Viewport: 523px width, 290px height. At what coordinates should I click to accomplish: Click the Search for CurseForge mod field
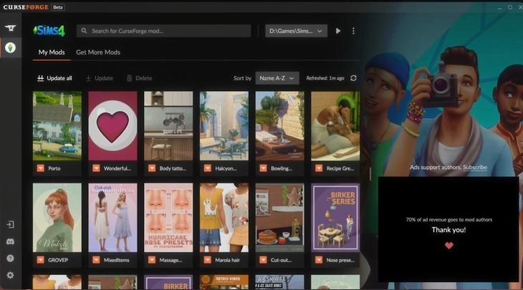[165, 31]
